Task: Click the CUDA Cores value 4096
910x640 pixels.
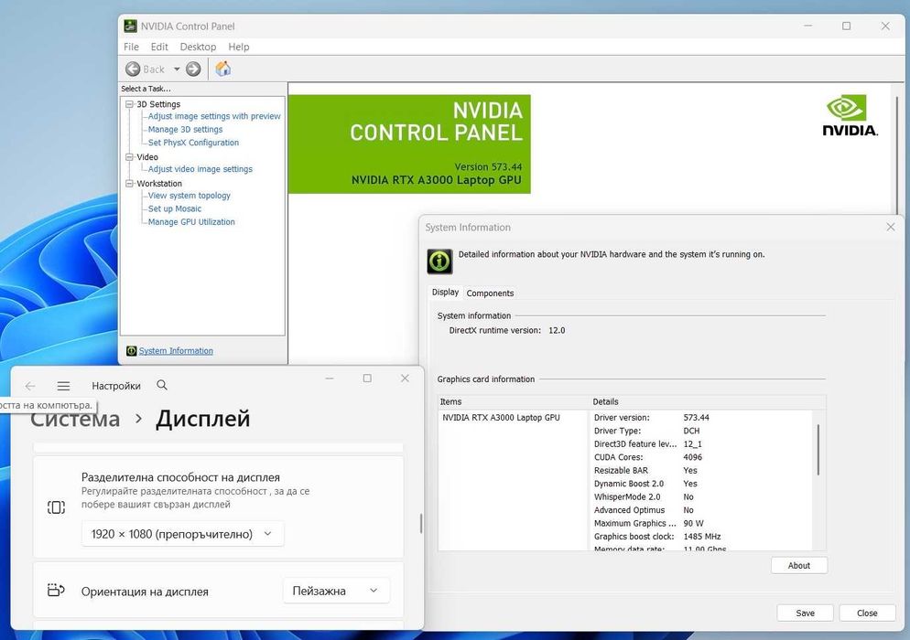Action: coord(693,457)
